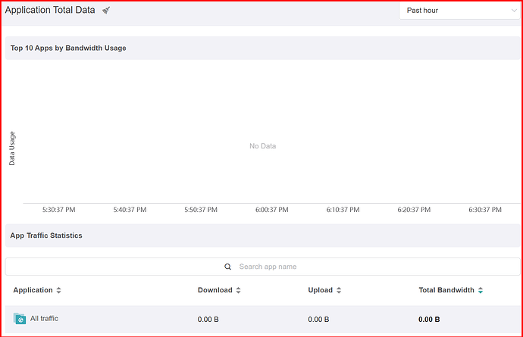Image resolution: width=523 pixels, height=337 pixels.
Task: Click the 5:30:37 PM axis label
Action: (58, 210)
